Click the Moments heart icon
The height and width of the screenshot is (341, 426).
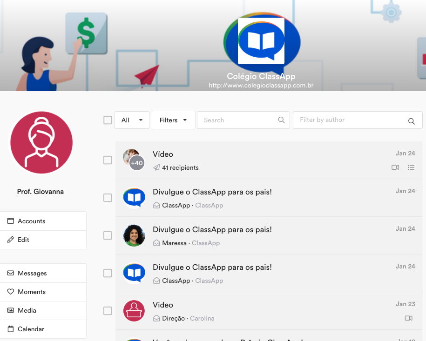(11, 292)
